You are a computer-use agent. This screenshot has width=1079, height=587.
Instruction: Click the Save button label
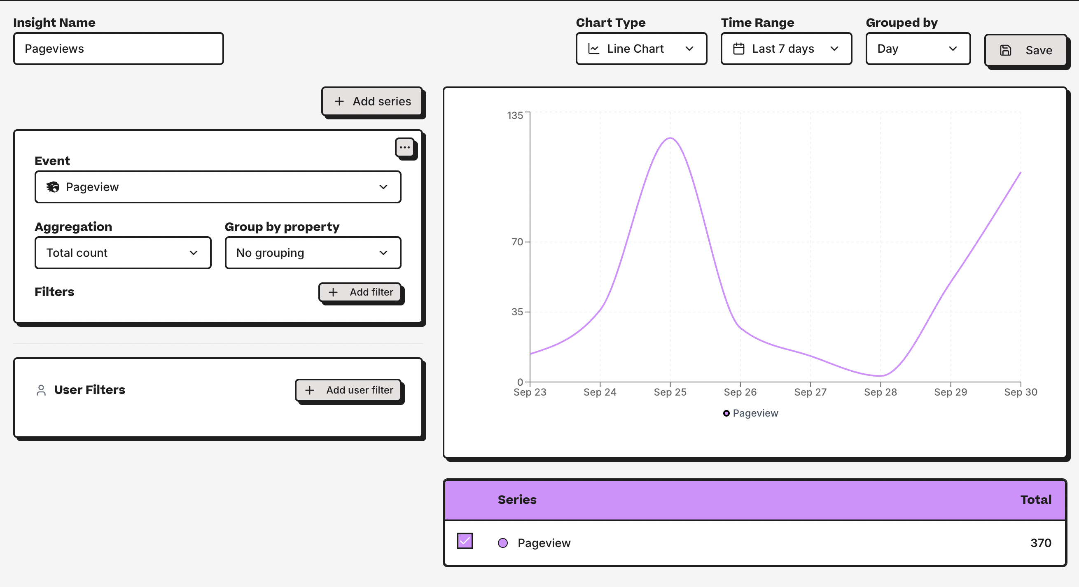point(1038,50)
